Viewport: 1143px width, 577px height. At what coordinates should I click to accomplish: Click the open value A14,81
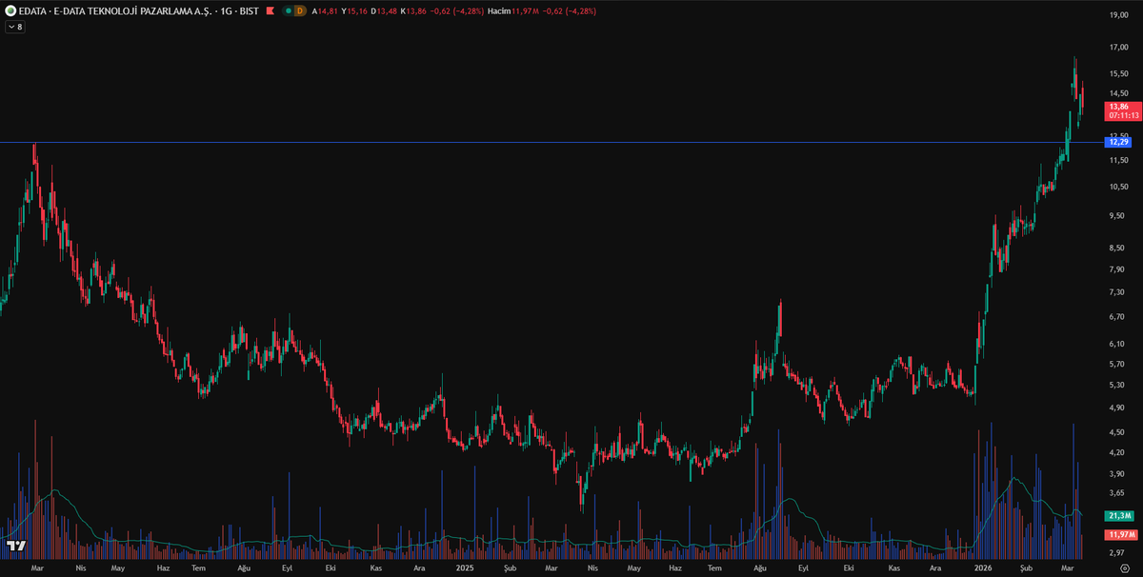(x=326, y=10)
